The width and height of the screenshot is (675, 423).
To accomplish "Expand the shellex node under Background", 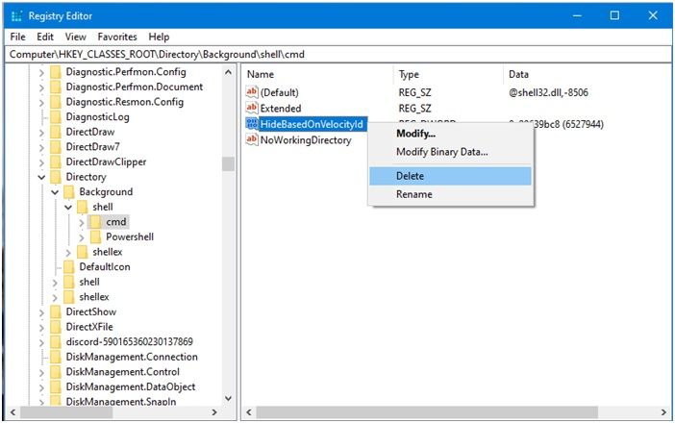I will 68,252.
